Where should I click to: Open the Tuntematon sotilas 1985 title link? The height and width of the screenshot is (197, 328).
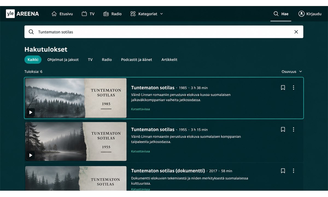click(153, 88)
